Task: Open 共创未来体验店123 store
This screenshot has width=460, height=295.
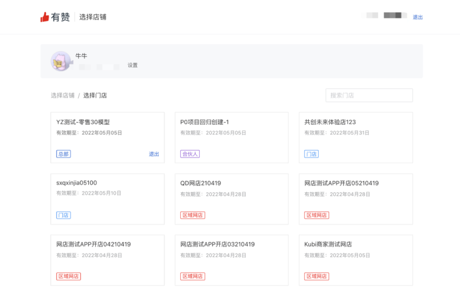Action: coord(355,132)
